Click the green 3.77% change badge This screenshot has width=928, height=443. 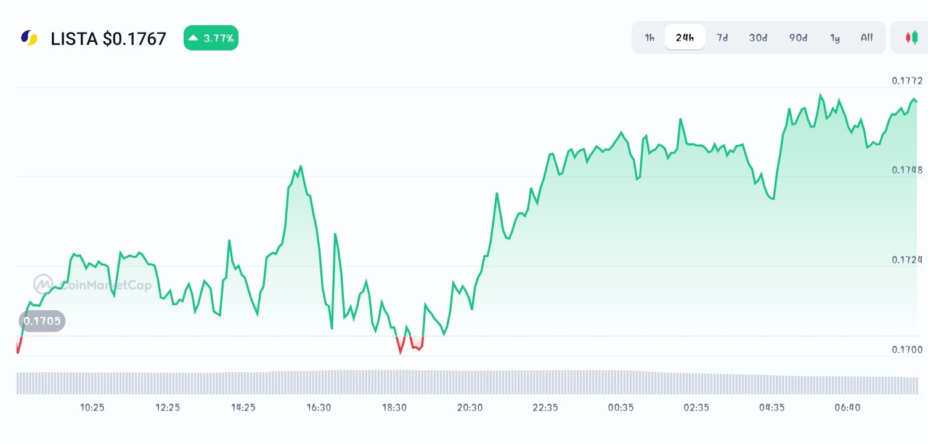[x=211, y=38]
